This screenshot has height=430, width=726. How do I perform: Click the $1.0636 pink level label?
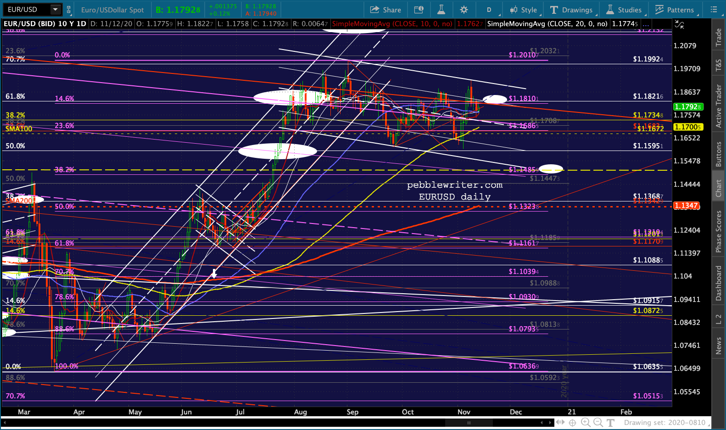[x=524, y=366]
